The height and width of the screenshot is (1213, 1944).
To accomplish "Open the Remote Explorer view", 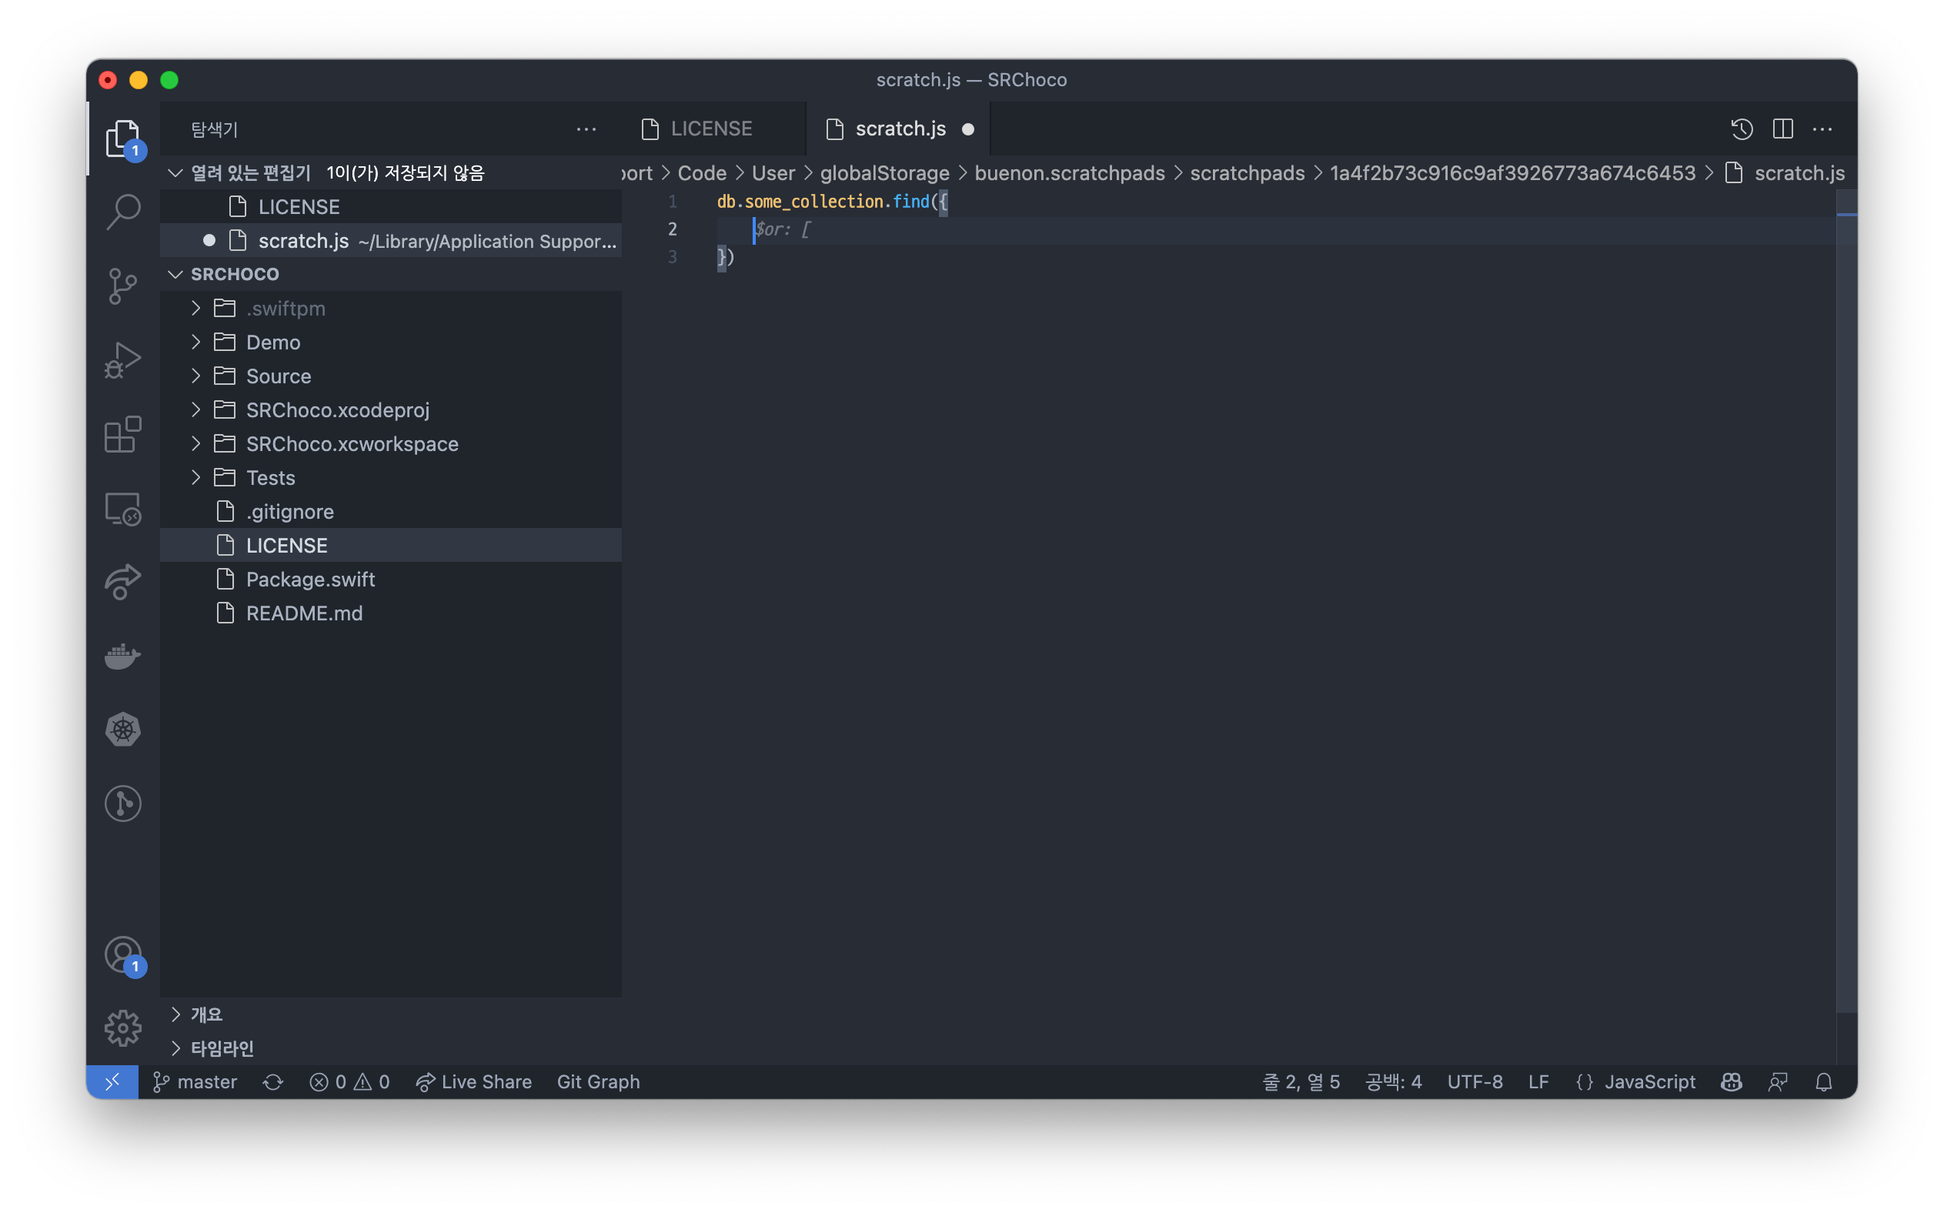I will click(x=122, y=509).
